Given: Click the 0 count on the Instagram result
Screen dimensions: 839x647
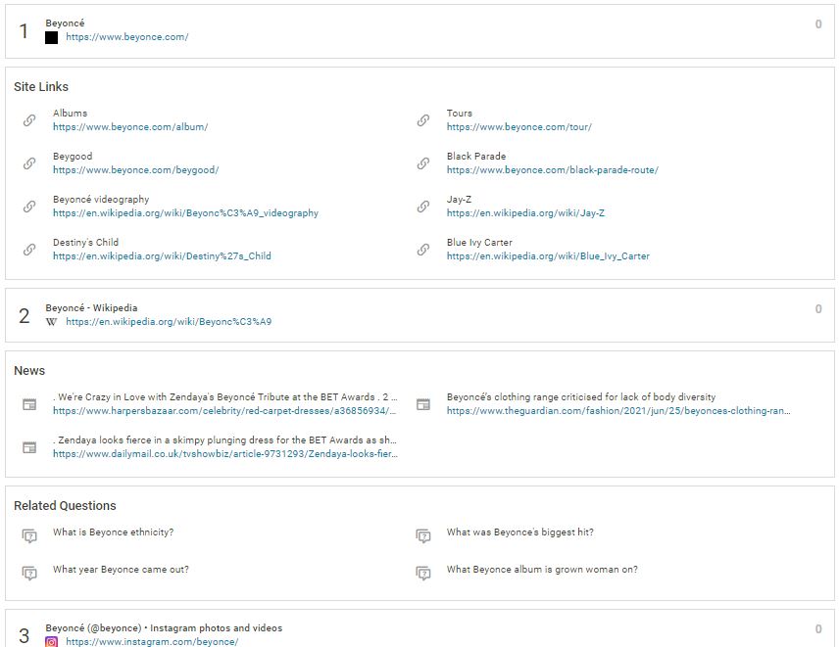Looking at the screenshot, I should coord(818,628).
